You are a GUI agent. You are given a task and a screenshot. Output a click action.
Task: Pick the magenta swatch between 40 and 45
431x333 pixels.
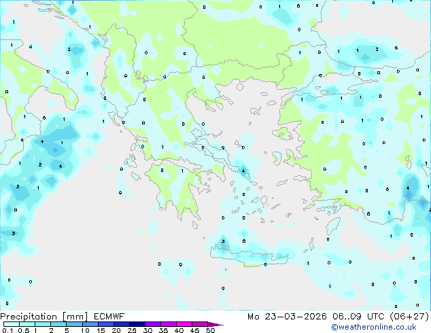point(184,324)
